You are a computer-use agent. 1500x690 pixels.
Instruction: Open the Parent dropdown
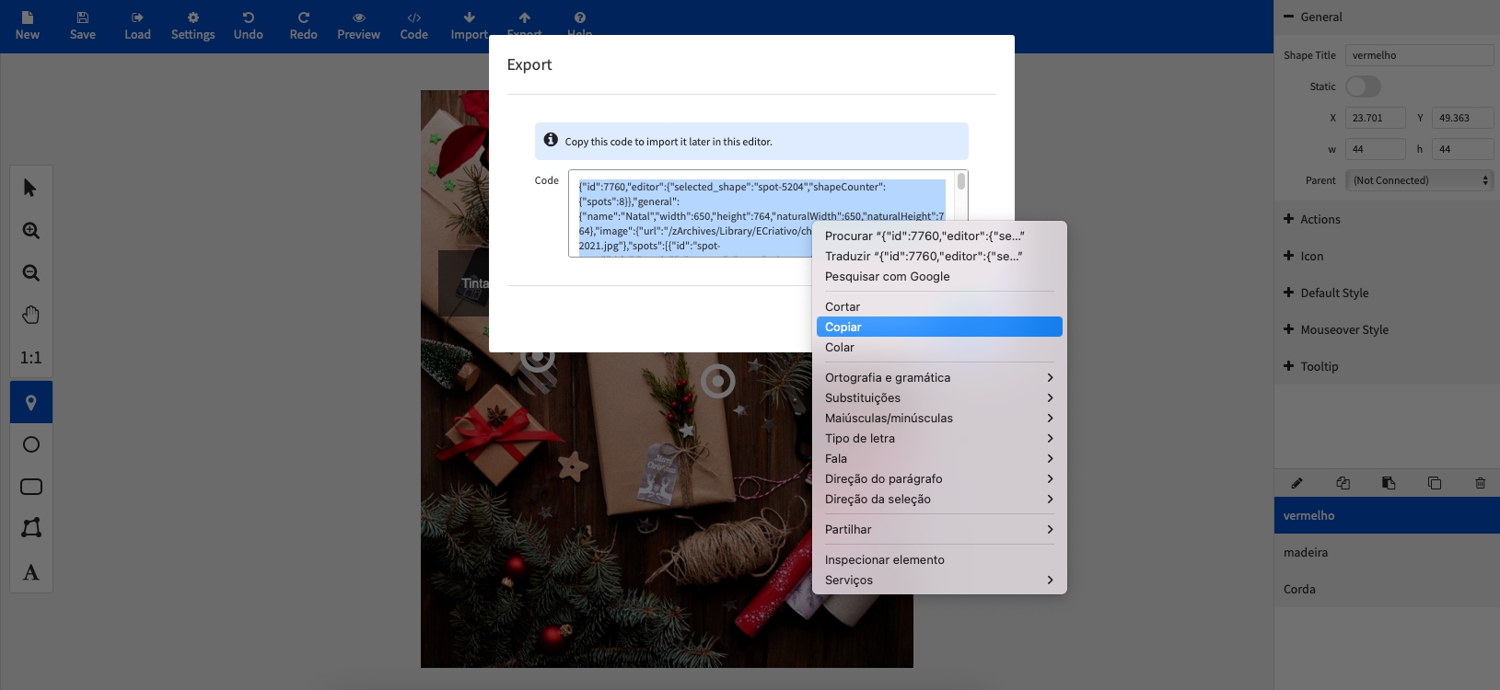(x=1419, y=180)
